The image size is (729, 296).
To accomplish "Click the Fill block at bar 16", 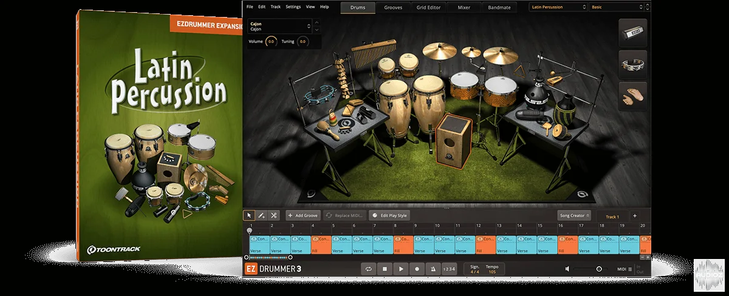I will click(568, 244).
